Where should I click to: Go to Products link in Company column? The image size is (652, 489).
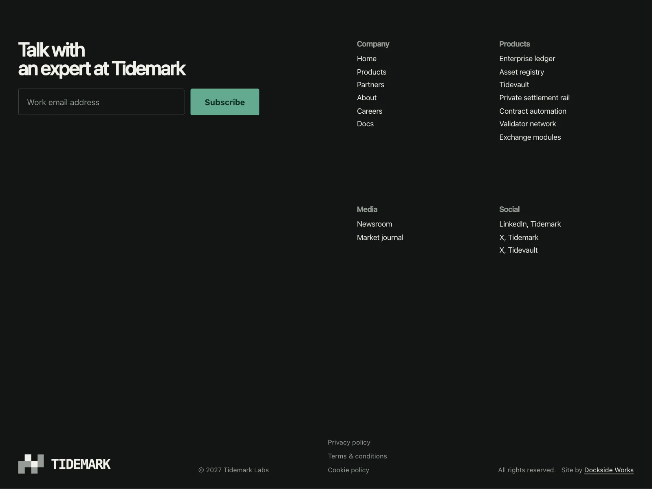click(372, 72)
